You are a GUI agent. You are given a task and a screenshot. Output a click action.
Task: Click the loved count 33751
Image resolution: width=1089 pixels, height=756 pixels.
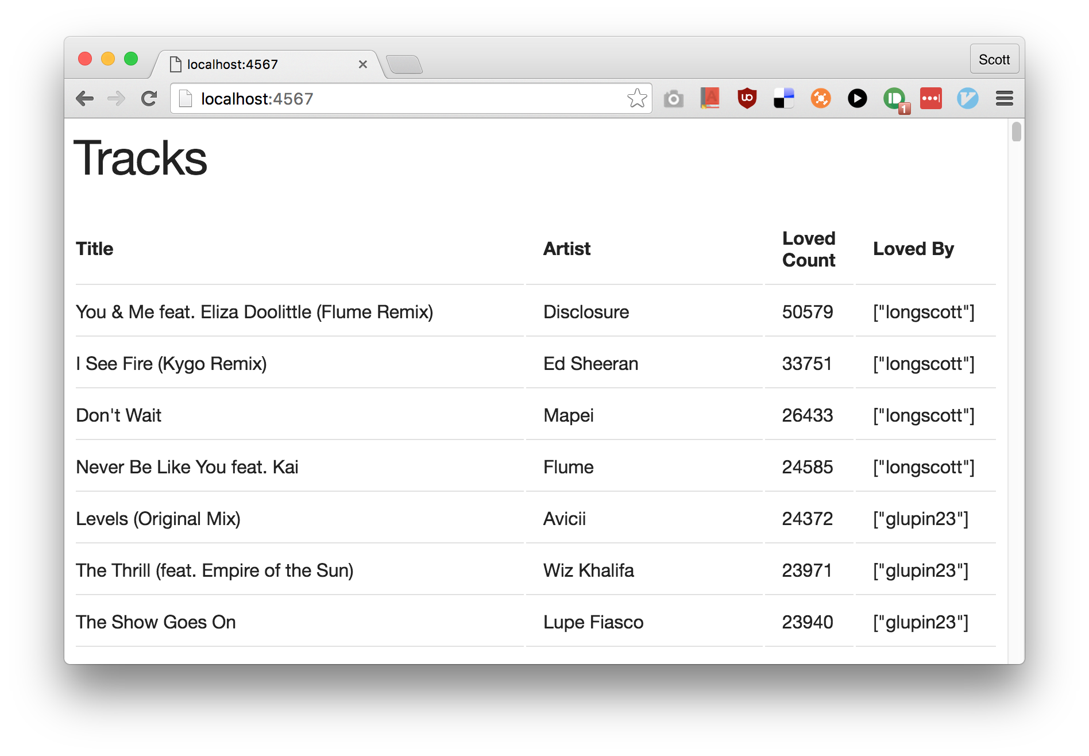pyautogui.click(x=807, y=364)
